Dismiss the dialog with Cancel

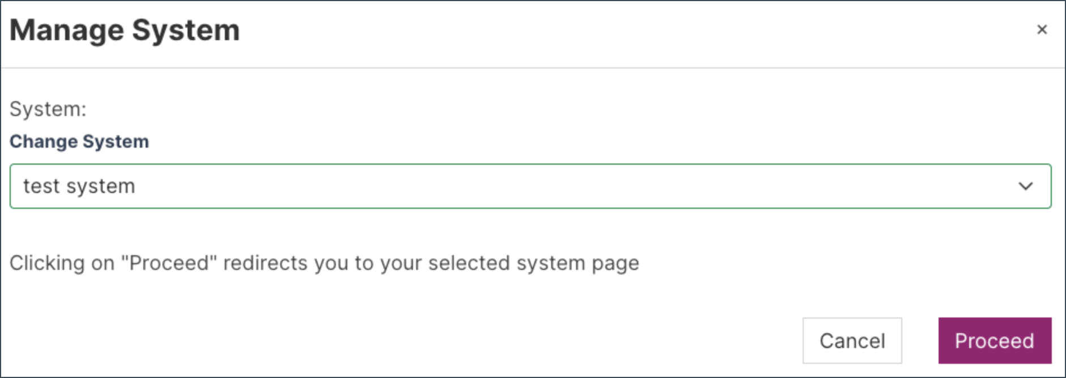click(x=851, y=341)
